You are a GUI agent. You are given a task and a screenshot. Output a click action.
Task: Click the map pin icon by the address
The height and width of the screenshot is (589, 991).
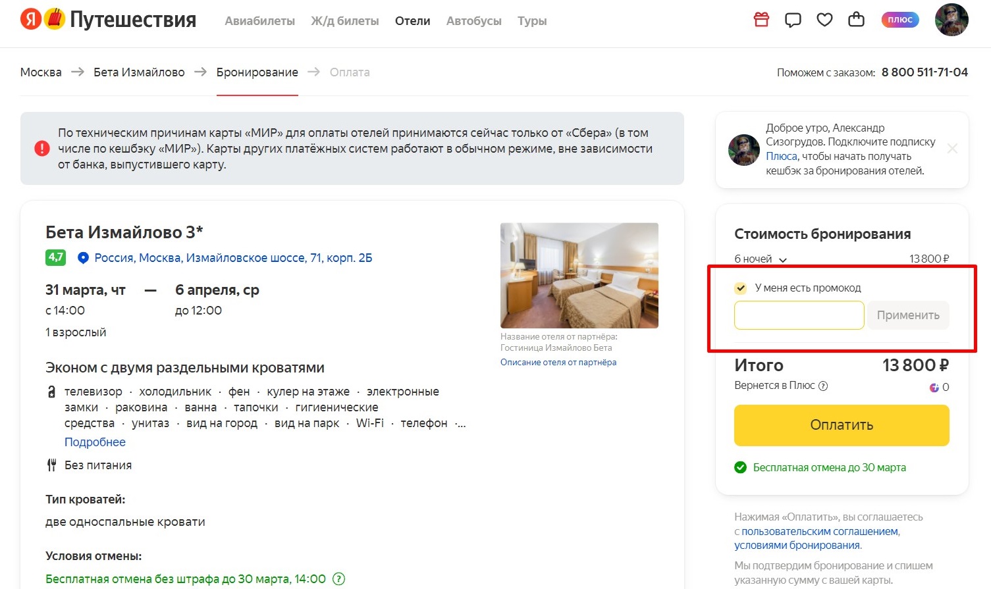tap(83, 258)
